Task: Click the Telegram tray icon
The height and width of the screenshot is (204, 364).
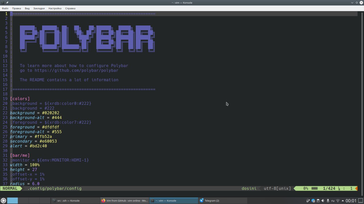Action: tap(313, 201)
